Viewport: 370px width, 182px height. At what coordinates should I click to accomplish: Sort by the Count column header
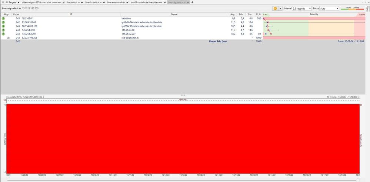click(16, 14)
